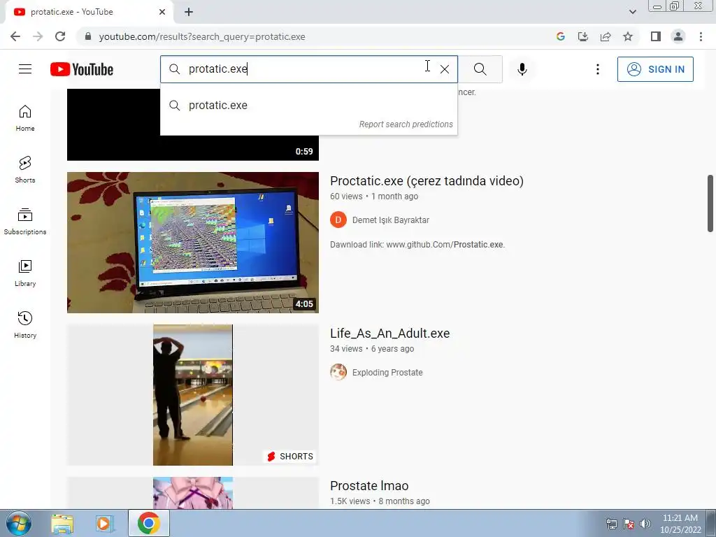The height and width of the screenshot is (537, 716).
Task: Open the 0:59 black video thumbnail
Action: click(x=193, y=148)
